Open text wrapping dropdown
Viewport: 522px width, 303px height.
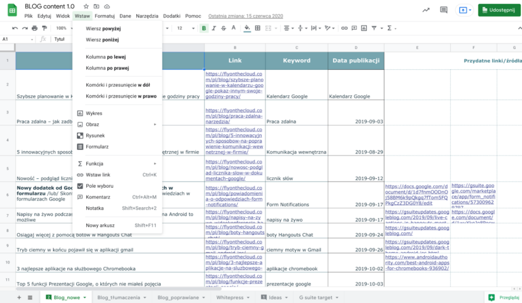(316, 28)
